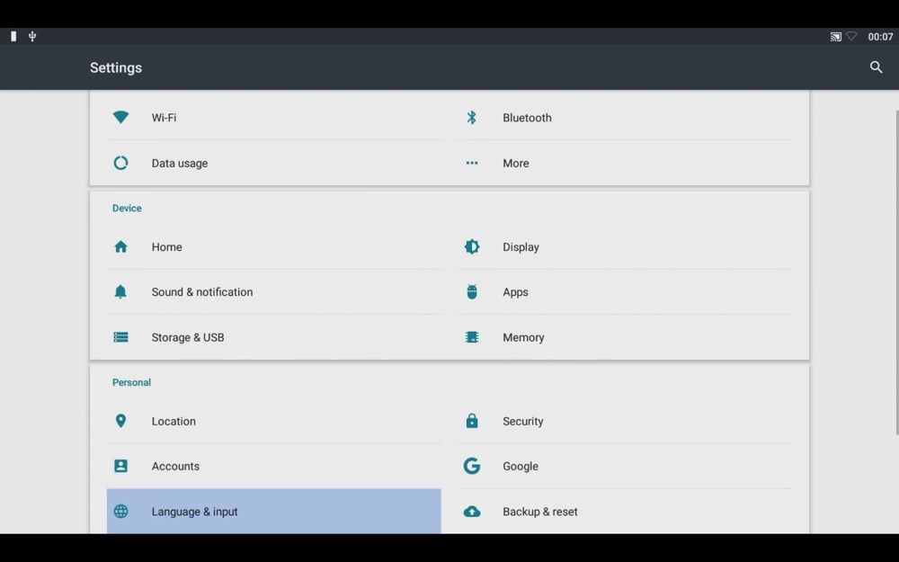Open Home settings label
The width and height of the screenshot is (899, 562).
point(166,247)
